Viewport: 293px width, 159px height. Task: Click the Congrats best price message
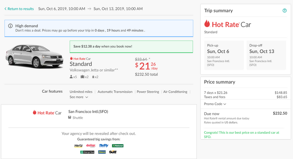point(241,134)
